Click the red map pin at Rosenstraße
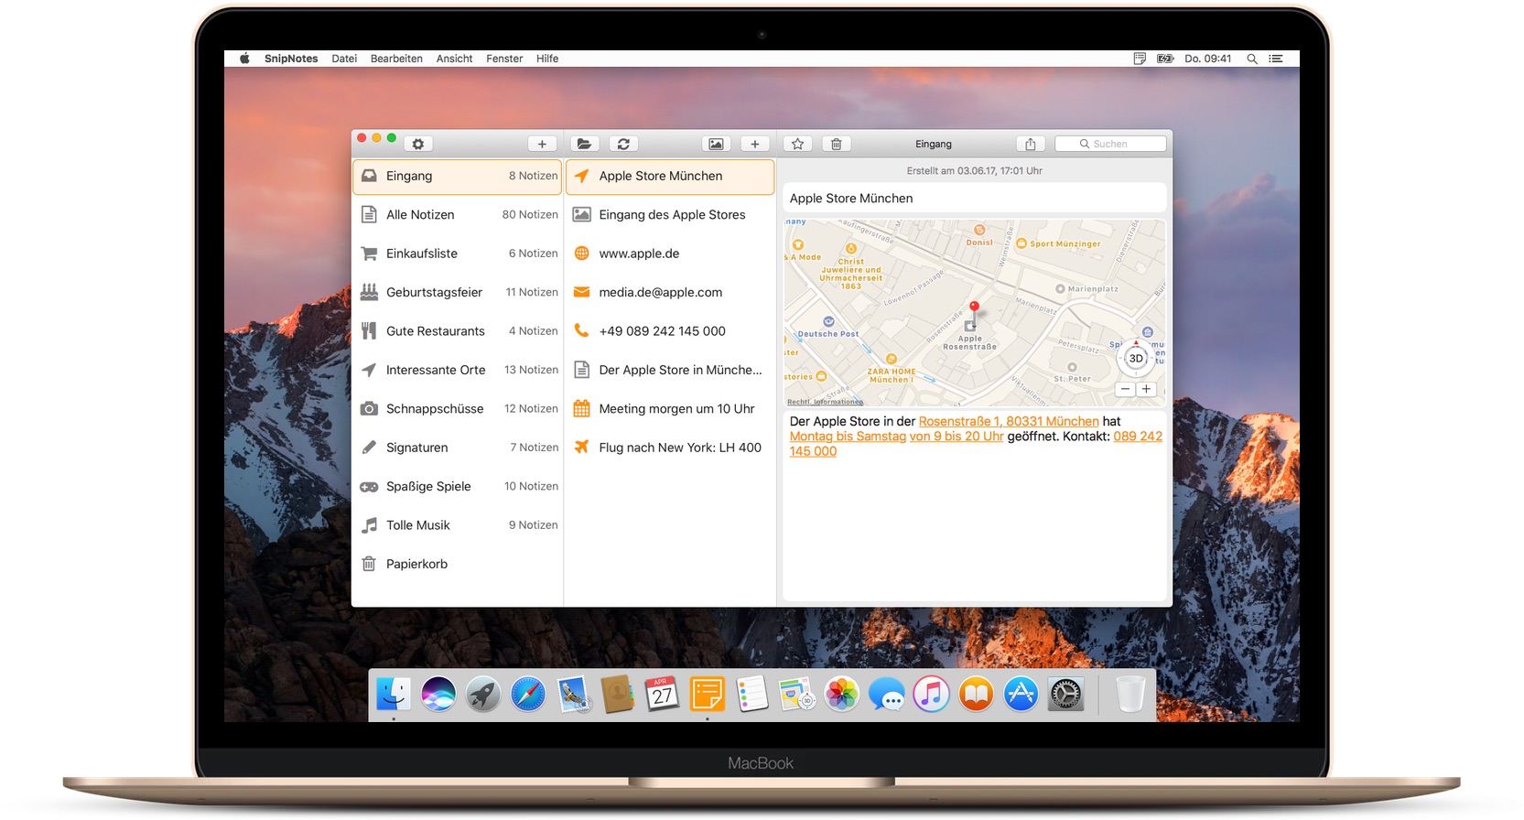1524x820 pixels. pyautogui.click(x=974, y=308)
